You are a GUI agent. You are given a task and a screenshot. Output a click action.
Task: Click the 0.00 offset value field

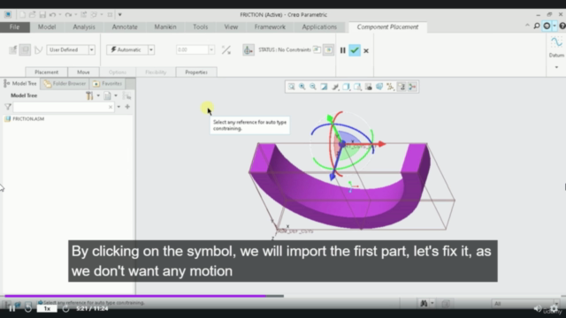[192, 49]
